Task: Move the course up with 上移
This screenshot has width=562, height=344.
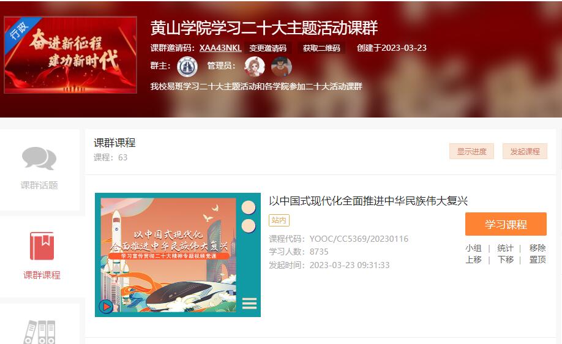Action: click(473, 260)
